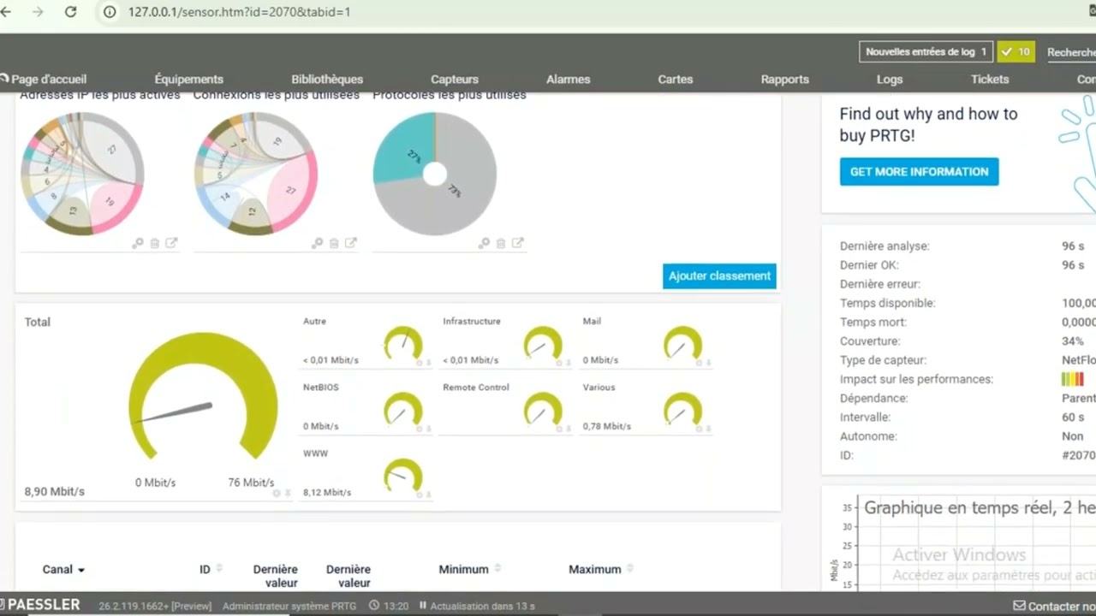Open Adresses IP toplist in new window
1096x616 pixels.
click(x=171, y=244)
